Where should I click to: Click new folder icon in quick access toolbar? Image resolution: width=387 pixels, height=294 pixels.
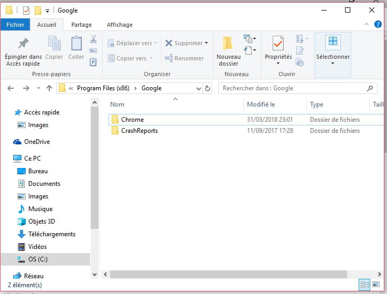click(x=38, y=10)
